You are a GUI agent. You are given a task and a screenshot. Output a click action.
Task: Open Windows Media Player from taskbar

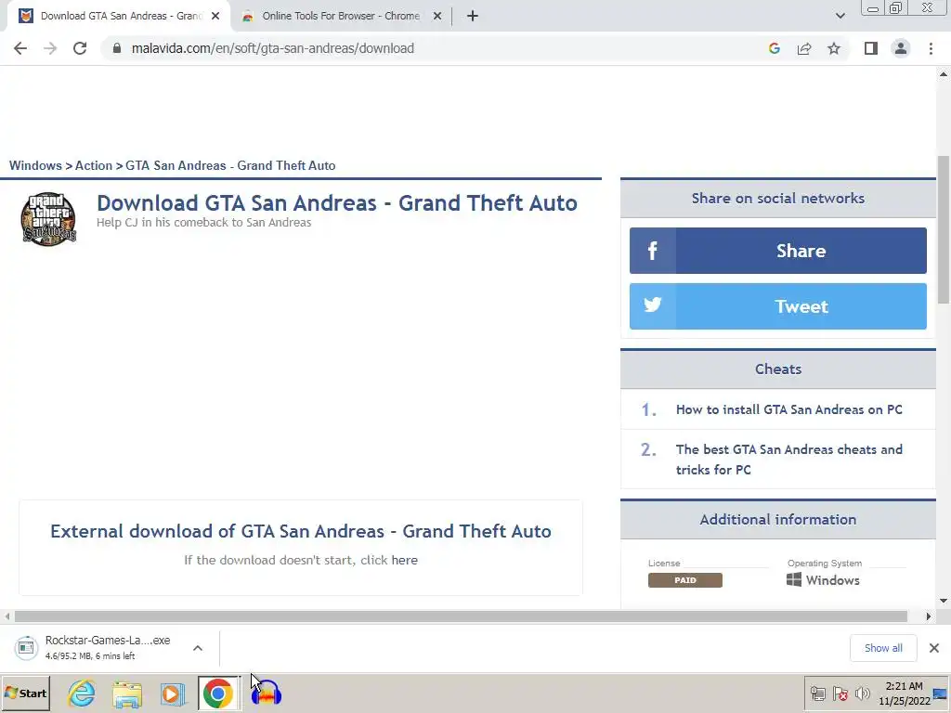(x=173, y=694)
